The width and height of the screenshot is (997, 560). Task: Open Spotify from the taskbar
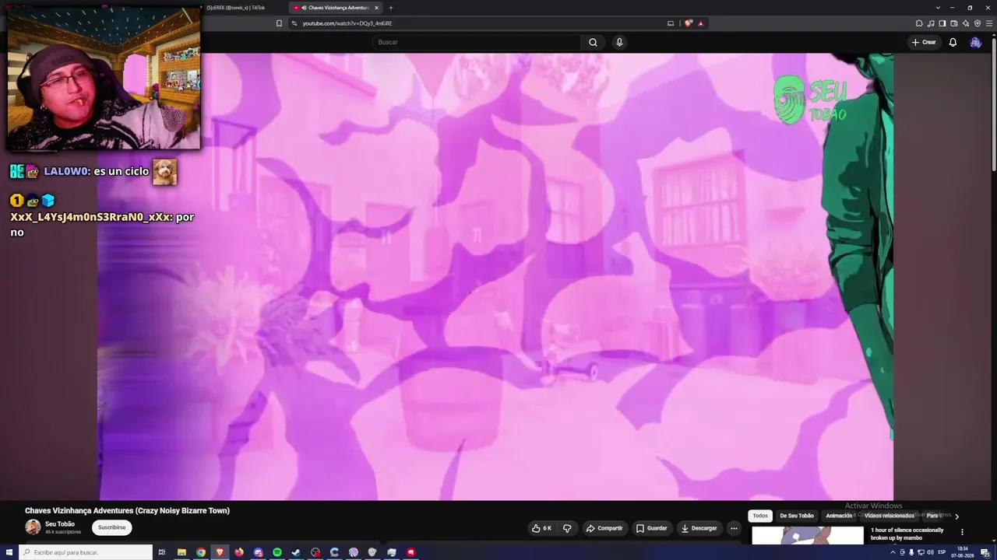click(277, 552)
